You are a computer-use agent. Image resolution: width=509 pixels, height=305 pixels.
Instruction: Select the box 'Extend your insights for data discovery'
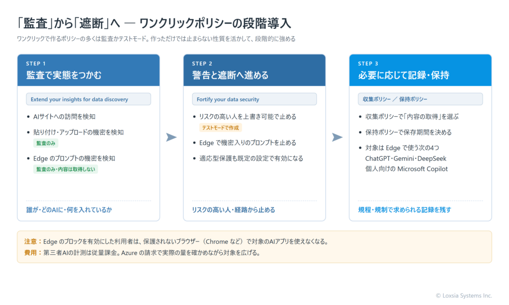[x=88, y=99]
